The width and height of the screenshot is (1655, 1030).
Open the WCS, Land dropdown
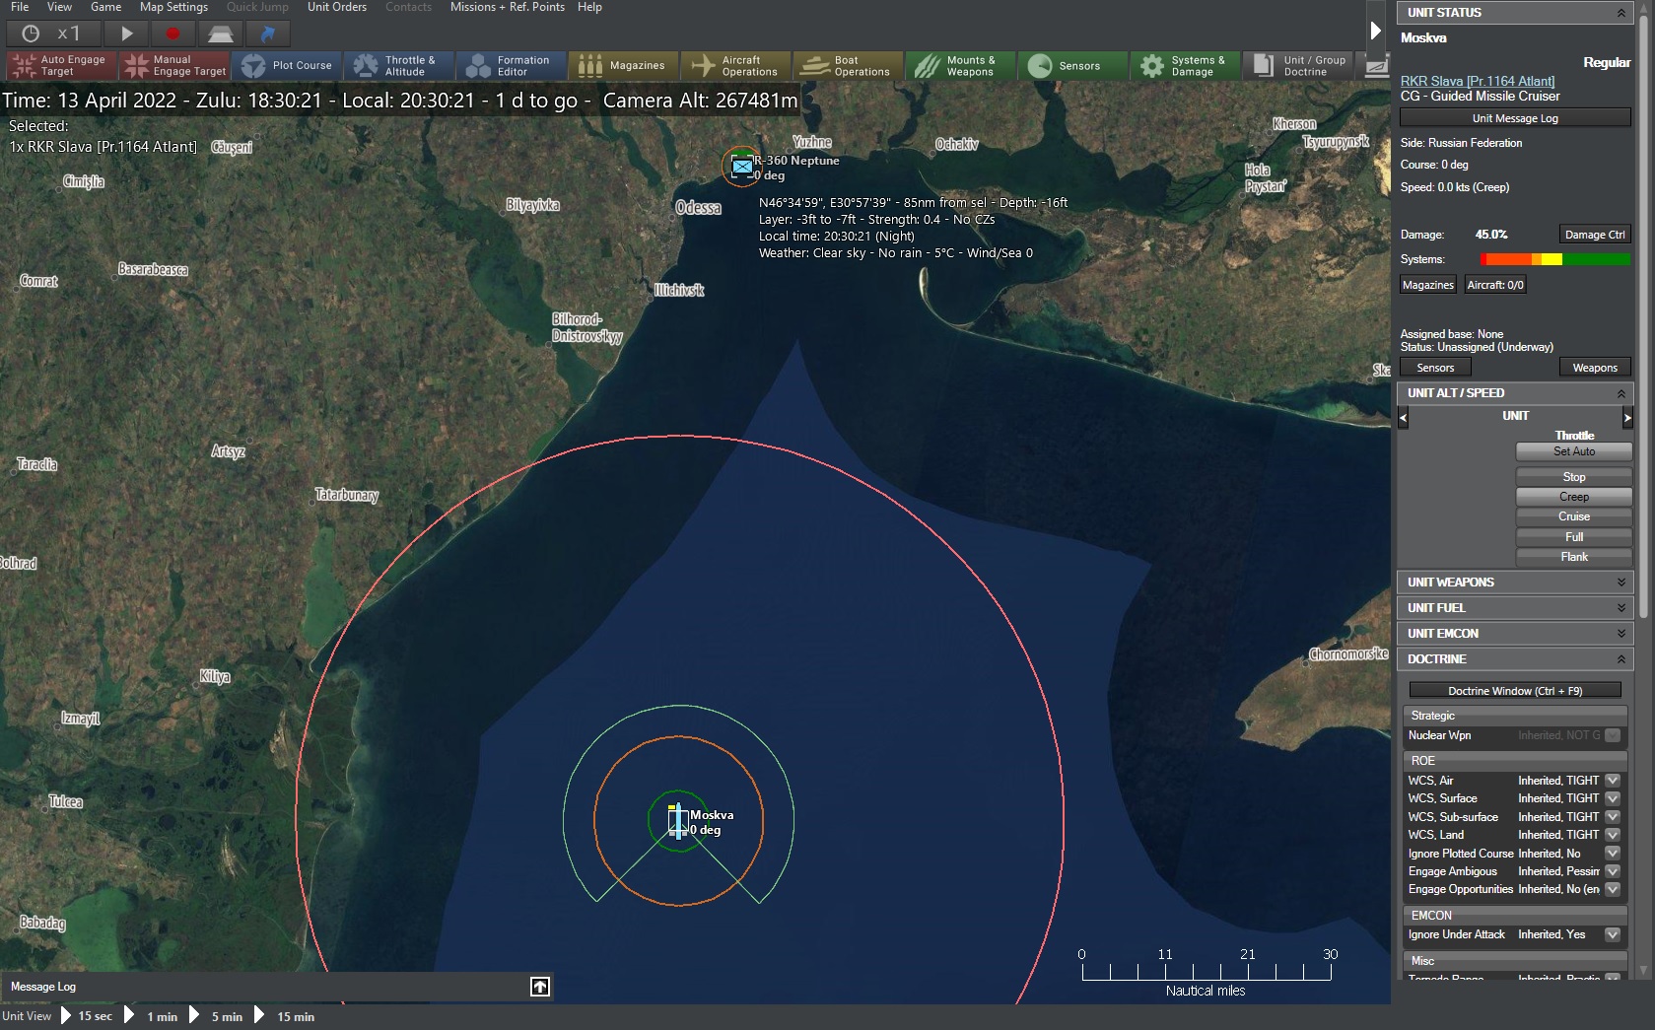pyautogui.click(x=1613, y=835)
